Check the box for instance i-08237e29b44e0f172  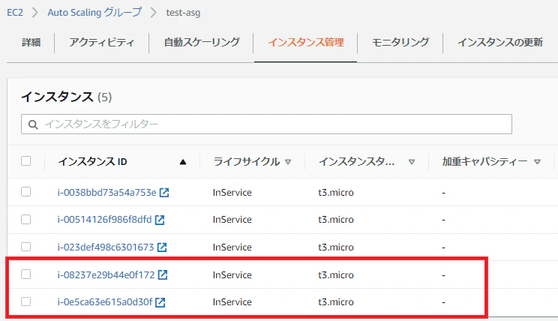click(x=25, y=274)
